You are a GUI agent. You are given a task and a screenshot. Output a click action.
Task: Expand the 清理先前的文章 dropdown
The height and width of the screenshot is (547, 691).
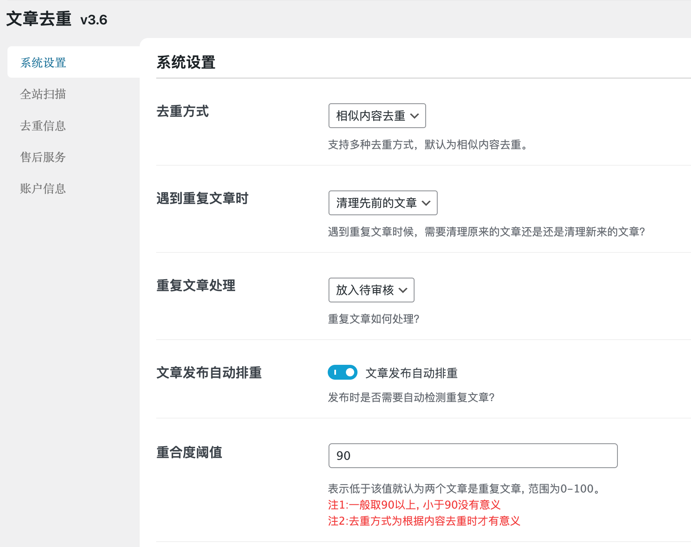[x=383, y=203]
